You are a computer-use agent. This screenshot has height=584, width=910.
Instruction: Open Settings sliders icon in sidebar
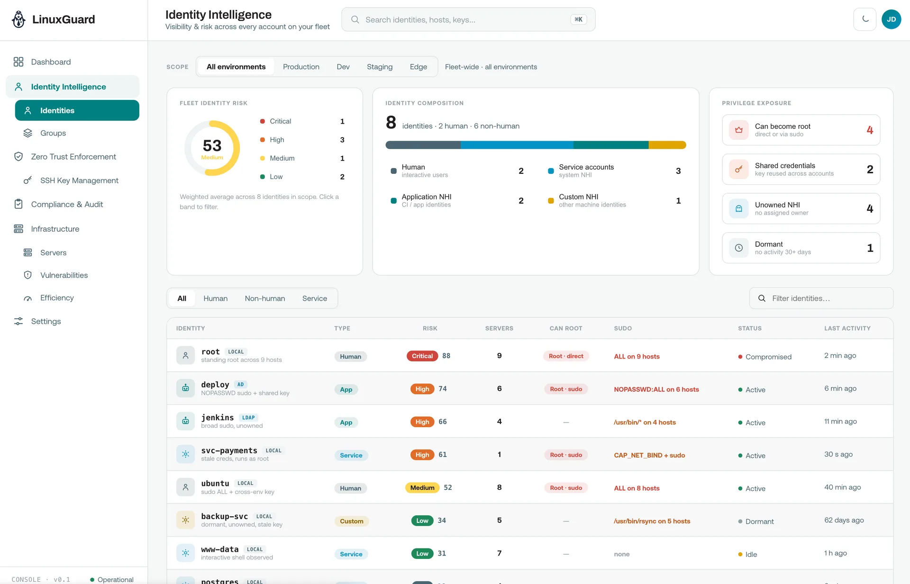click(x=18, y=321)
